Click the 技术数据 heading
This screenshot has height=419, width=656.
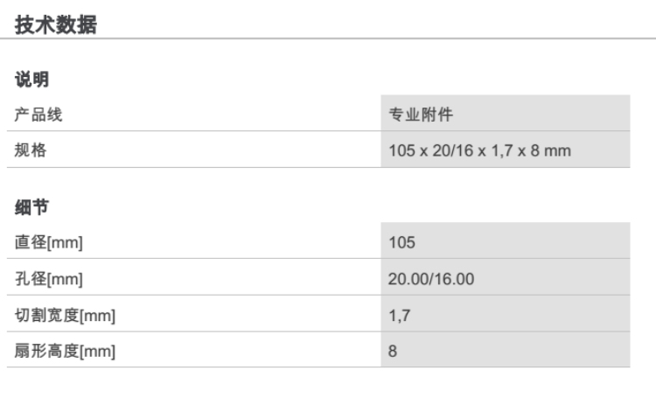click(56, 24)
